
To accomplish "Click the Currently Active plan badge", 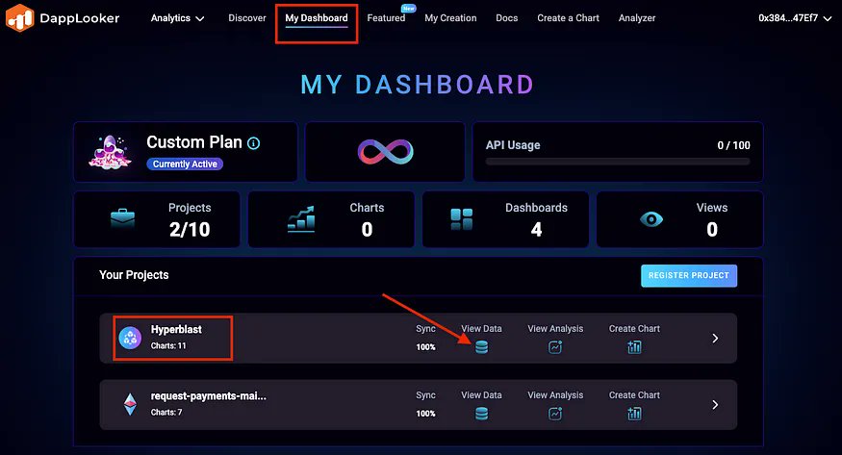I will click(x=185, y=164).
